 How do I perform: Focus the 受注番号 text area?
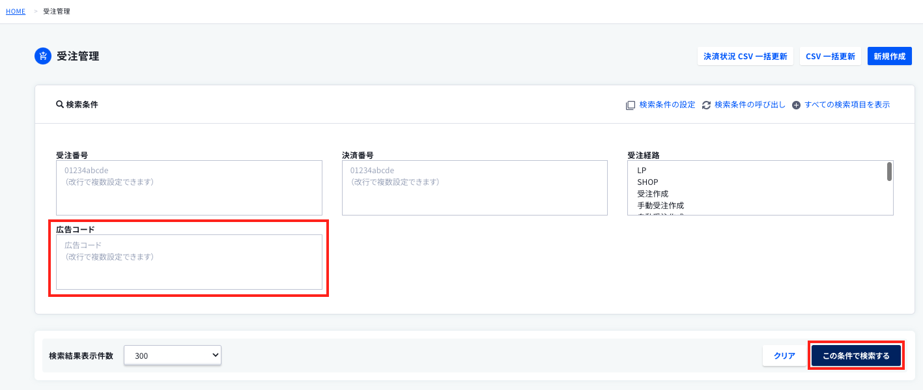click(x=189, y=188)
